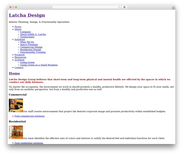Click the Interior Planning tagline text
Screen dimensions: 183x155
pos(39,22)
